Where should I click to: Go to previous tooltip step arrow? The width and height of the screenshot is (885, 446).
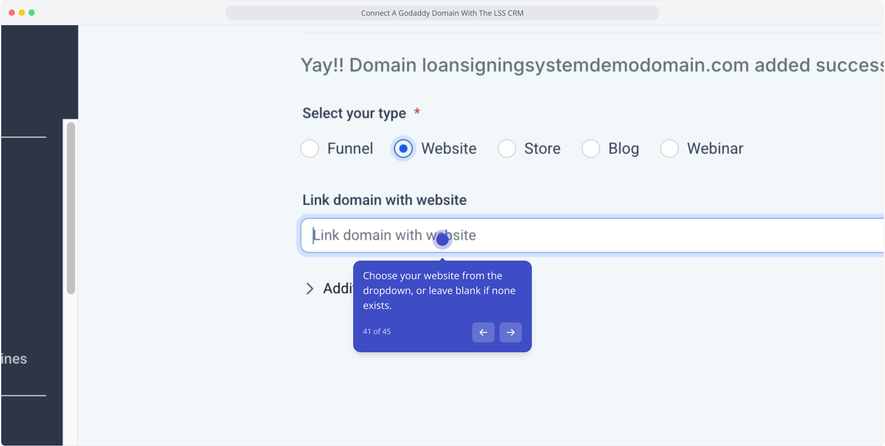(483, 332)
